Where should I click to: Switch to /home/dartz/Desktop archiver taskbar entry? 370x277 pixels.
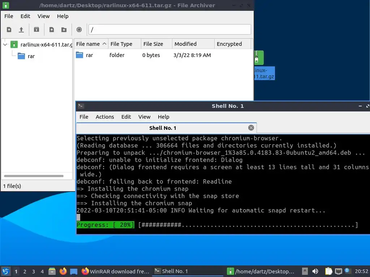[261, 271]
